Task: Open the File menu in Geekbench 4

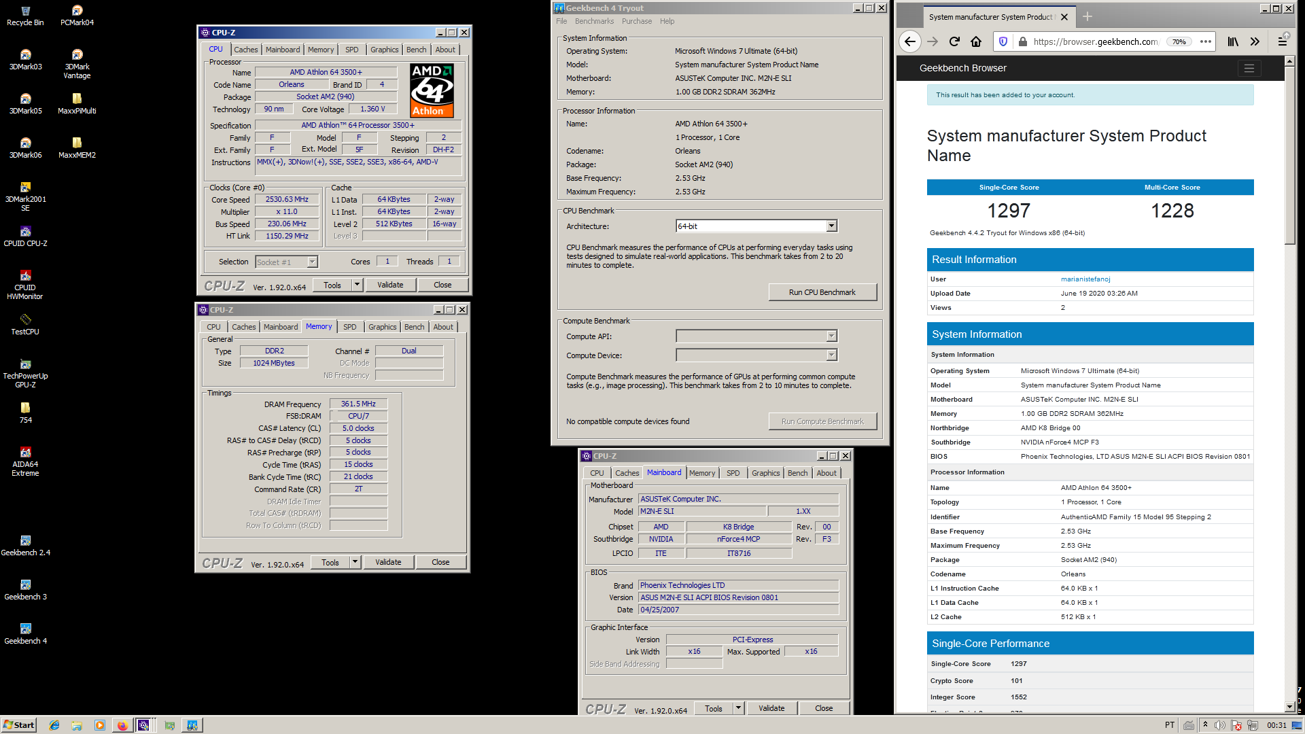Action: pyautogui.click(x=561, y=21)
